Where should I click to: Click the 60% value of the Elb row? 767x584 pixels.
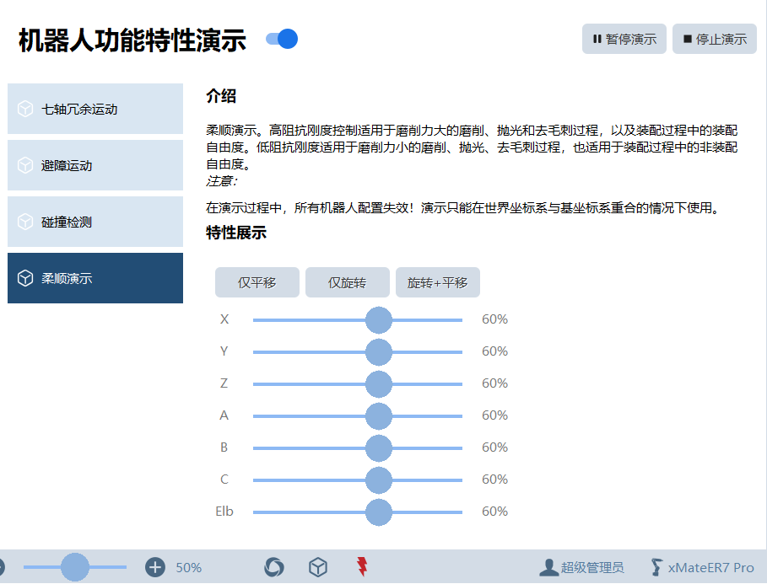494,512
